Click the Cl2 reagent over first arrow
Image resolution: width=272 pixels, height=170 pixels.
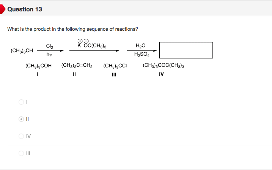tap(49, 46)
